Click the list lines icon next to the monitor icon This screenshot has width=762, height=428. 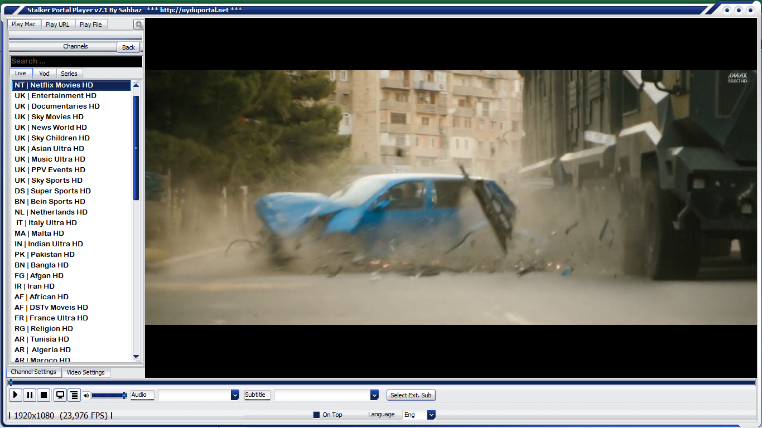pyautogui.click(x=74, y=395)
